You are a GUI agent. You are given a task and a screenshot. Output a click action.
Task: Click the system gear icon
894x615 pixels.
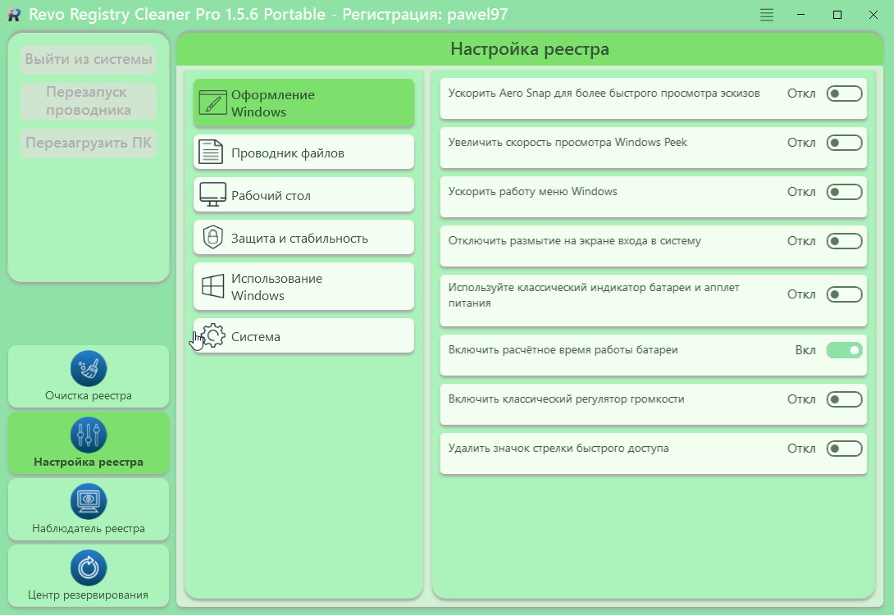point(214,335)
